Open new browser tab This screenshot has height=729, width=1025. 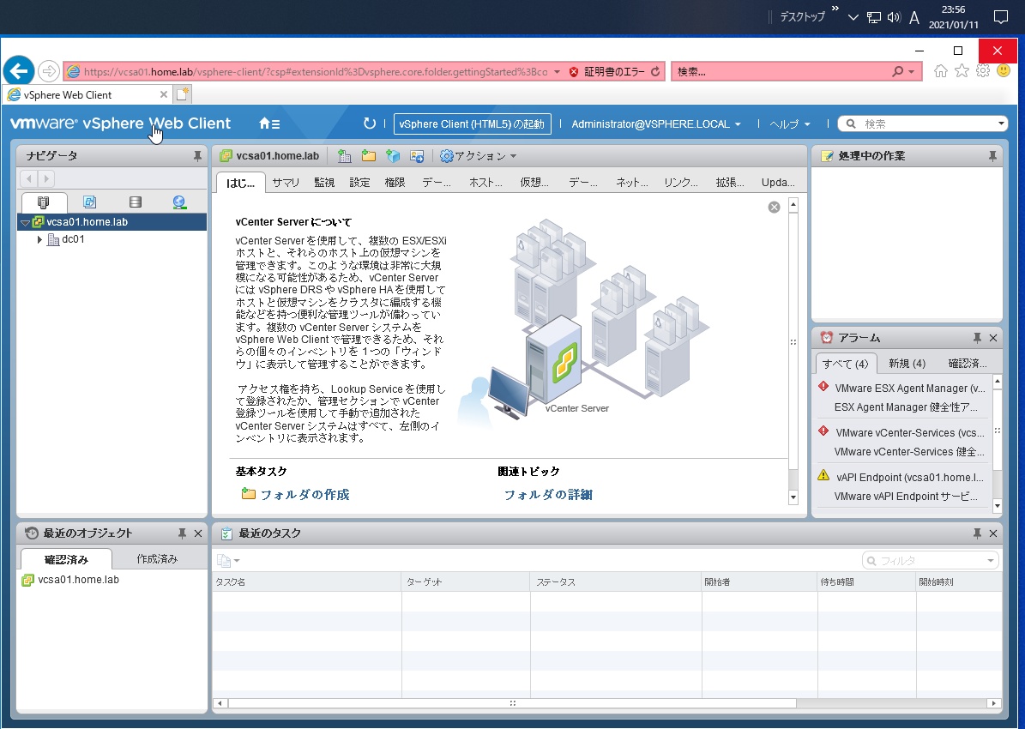point(183,94)
